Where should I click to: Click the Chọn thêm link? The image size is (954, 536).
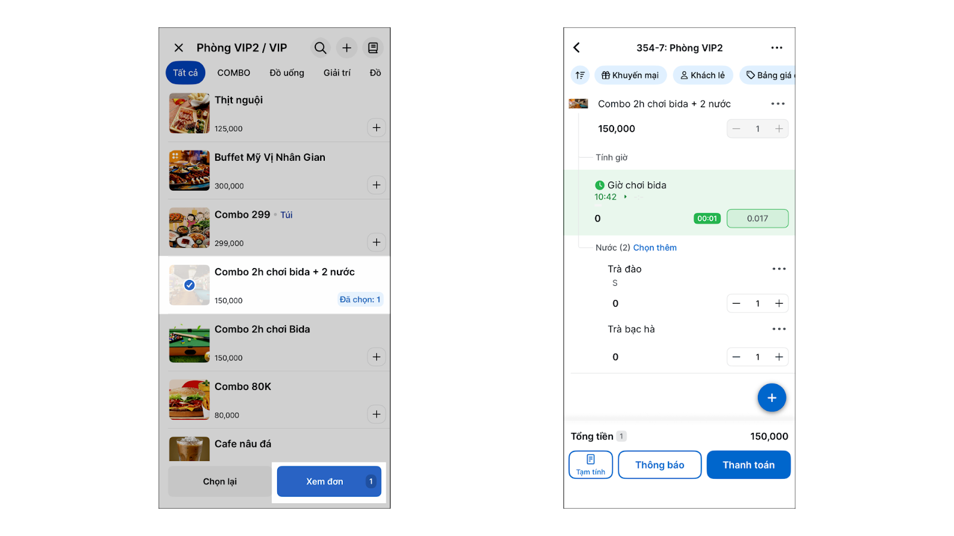[655, 248]
